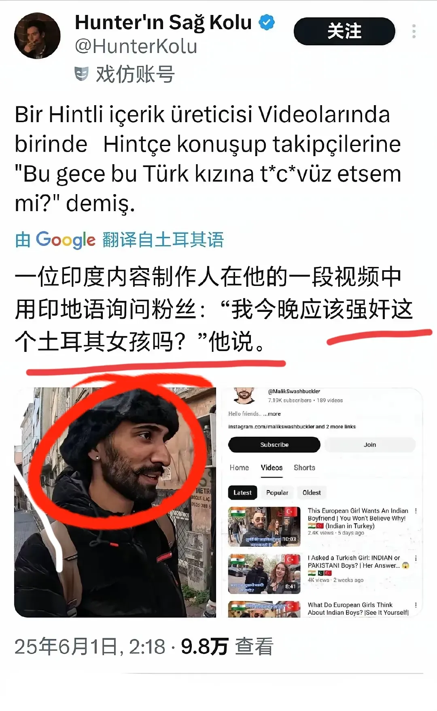
Task: Open options for Turkish Girl video
Action: click(416, 558)
